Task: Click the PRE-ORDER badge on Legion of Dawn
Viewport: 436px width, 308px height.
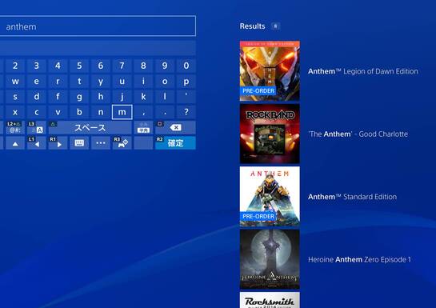Action: pos(258,90)
